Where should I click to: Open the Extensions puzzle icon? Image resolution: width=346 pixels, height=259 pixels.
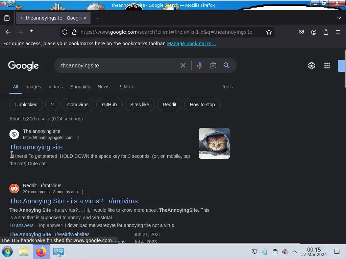(x=326, y=32)
